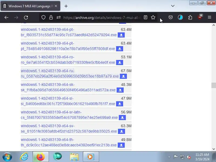This screenshot has width=216, height=162.
Task: Click the 47.9M size for the sl-si file
Action: [x=126, y=98]
